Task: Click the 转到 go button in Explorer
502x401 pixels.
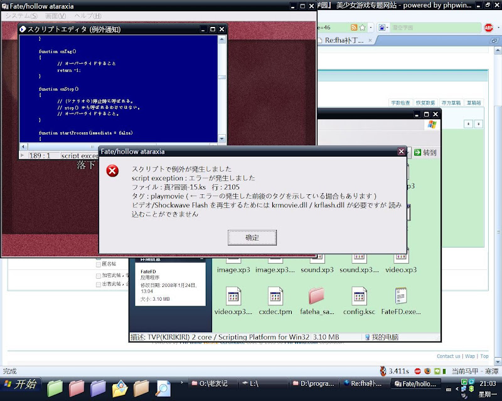Action: 425,152
